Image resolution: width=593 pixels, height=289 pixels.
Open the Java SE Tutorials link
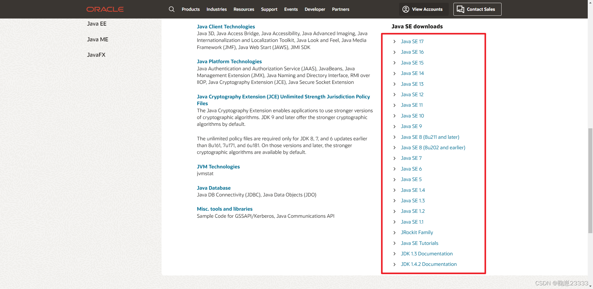[x=419, y=243]
